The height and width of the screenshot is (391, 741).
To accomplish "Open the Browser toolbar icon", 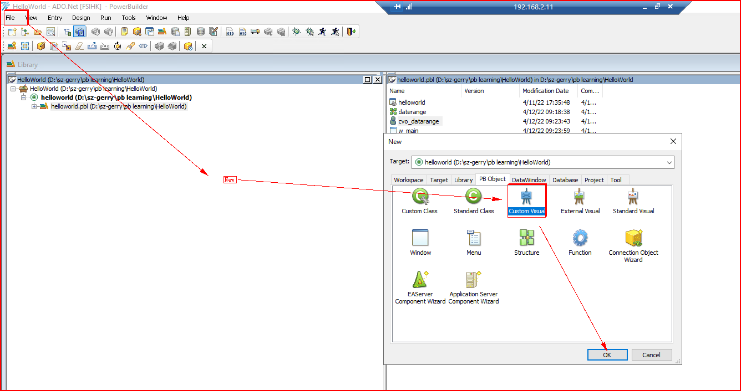I will (136, 32).
